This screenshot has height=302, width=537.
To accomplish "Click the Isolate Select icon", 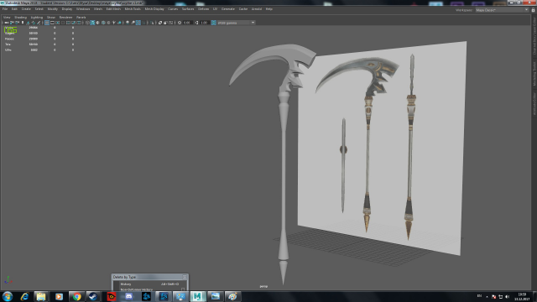I will 153,23.
